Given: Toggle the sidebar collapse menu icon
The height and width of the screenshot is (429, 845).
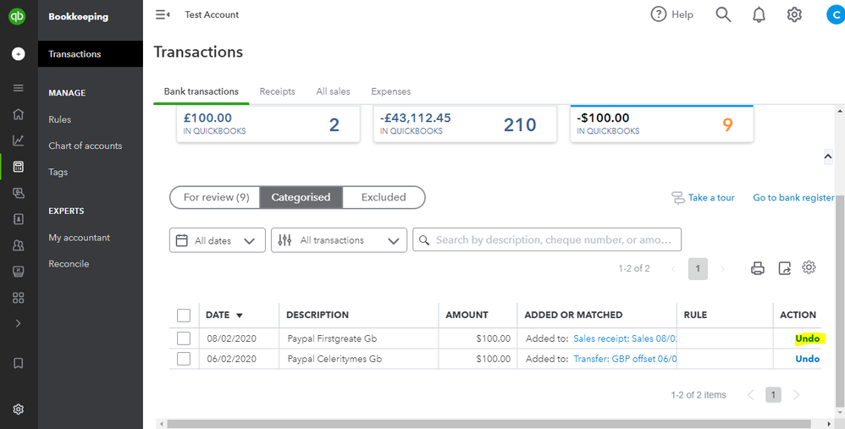Looking at the screenshot, I should click(163, 14).
